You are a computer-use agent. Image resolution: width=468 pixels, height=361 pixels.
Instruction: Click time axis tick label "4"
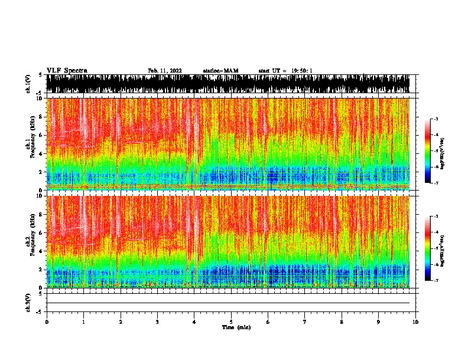(x=194, y=322)
